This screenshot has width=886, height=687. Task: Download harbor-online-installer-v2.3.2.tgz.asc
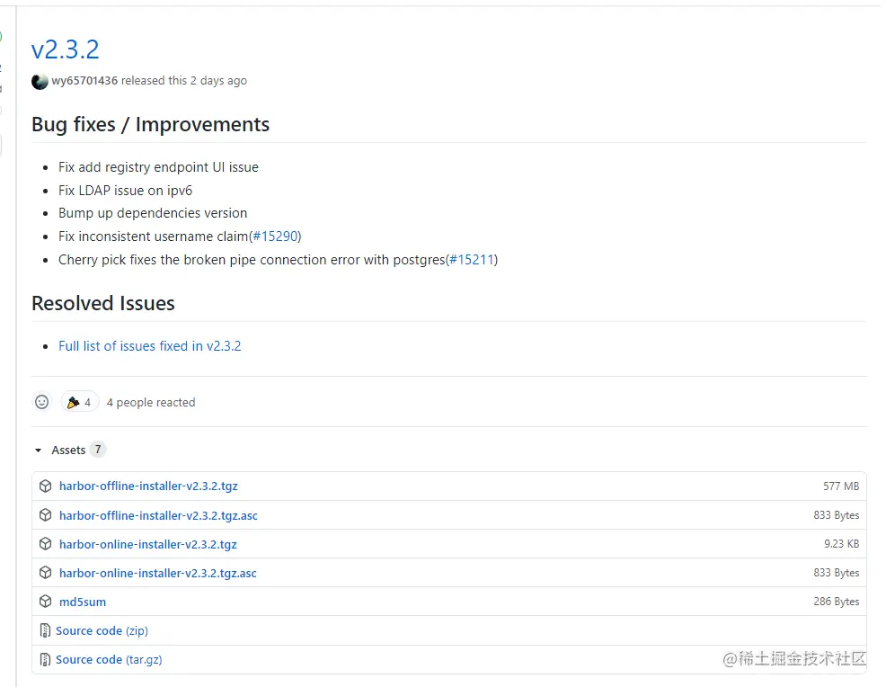[x=157, y=574]
